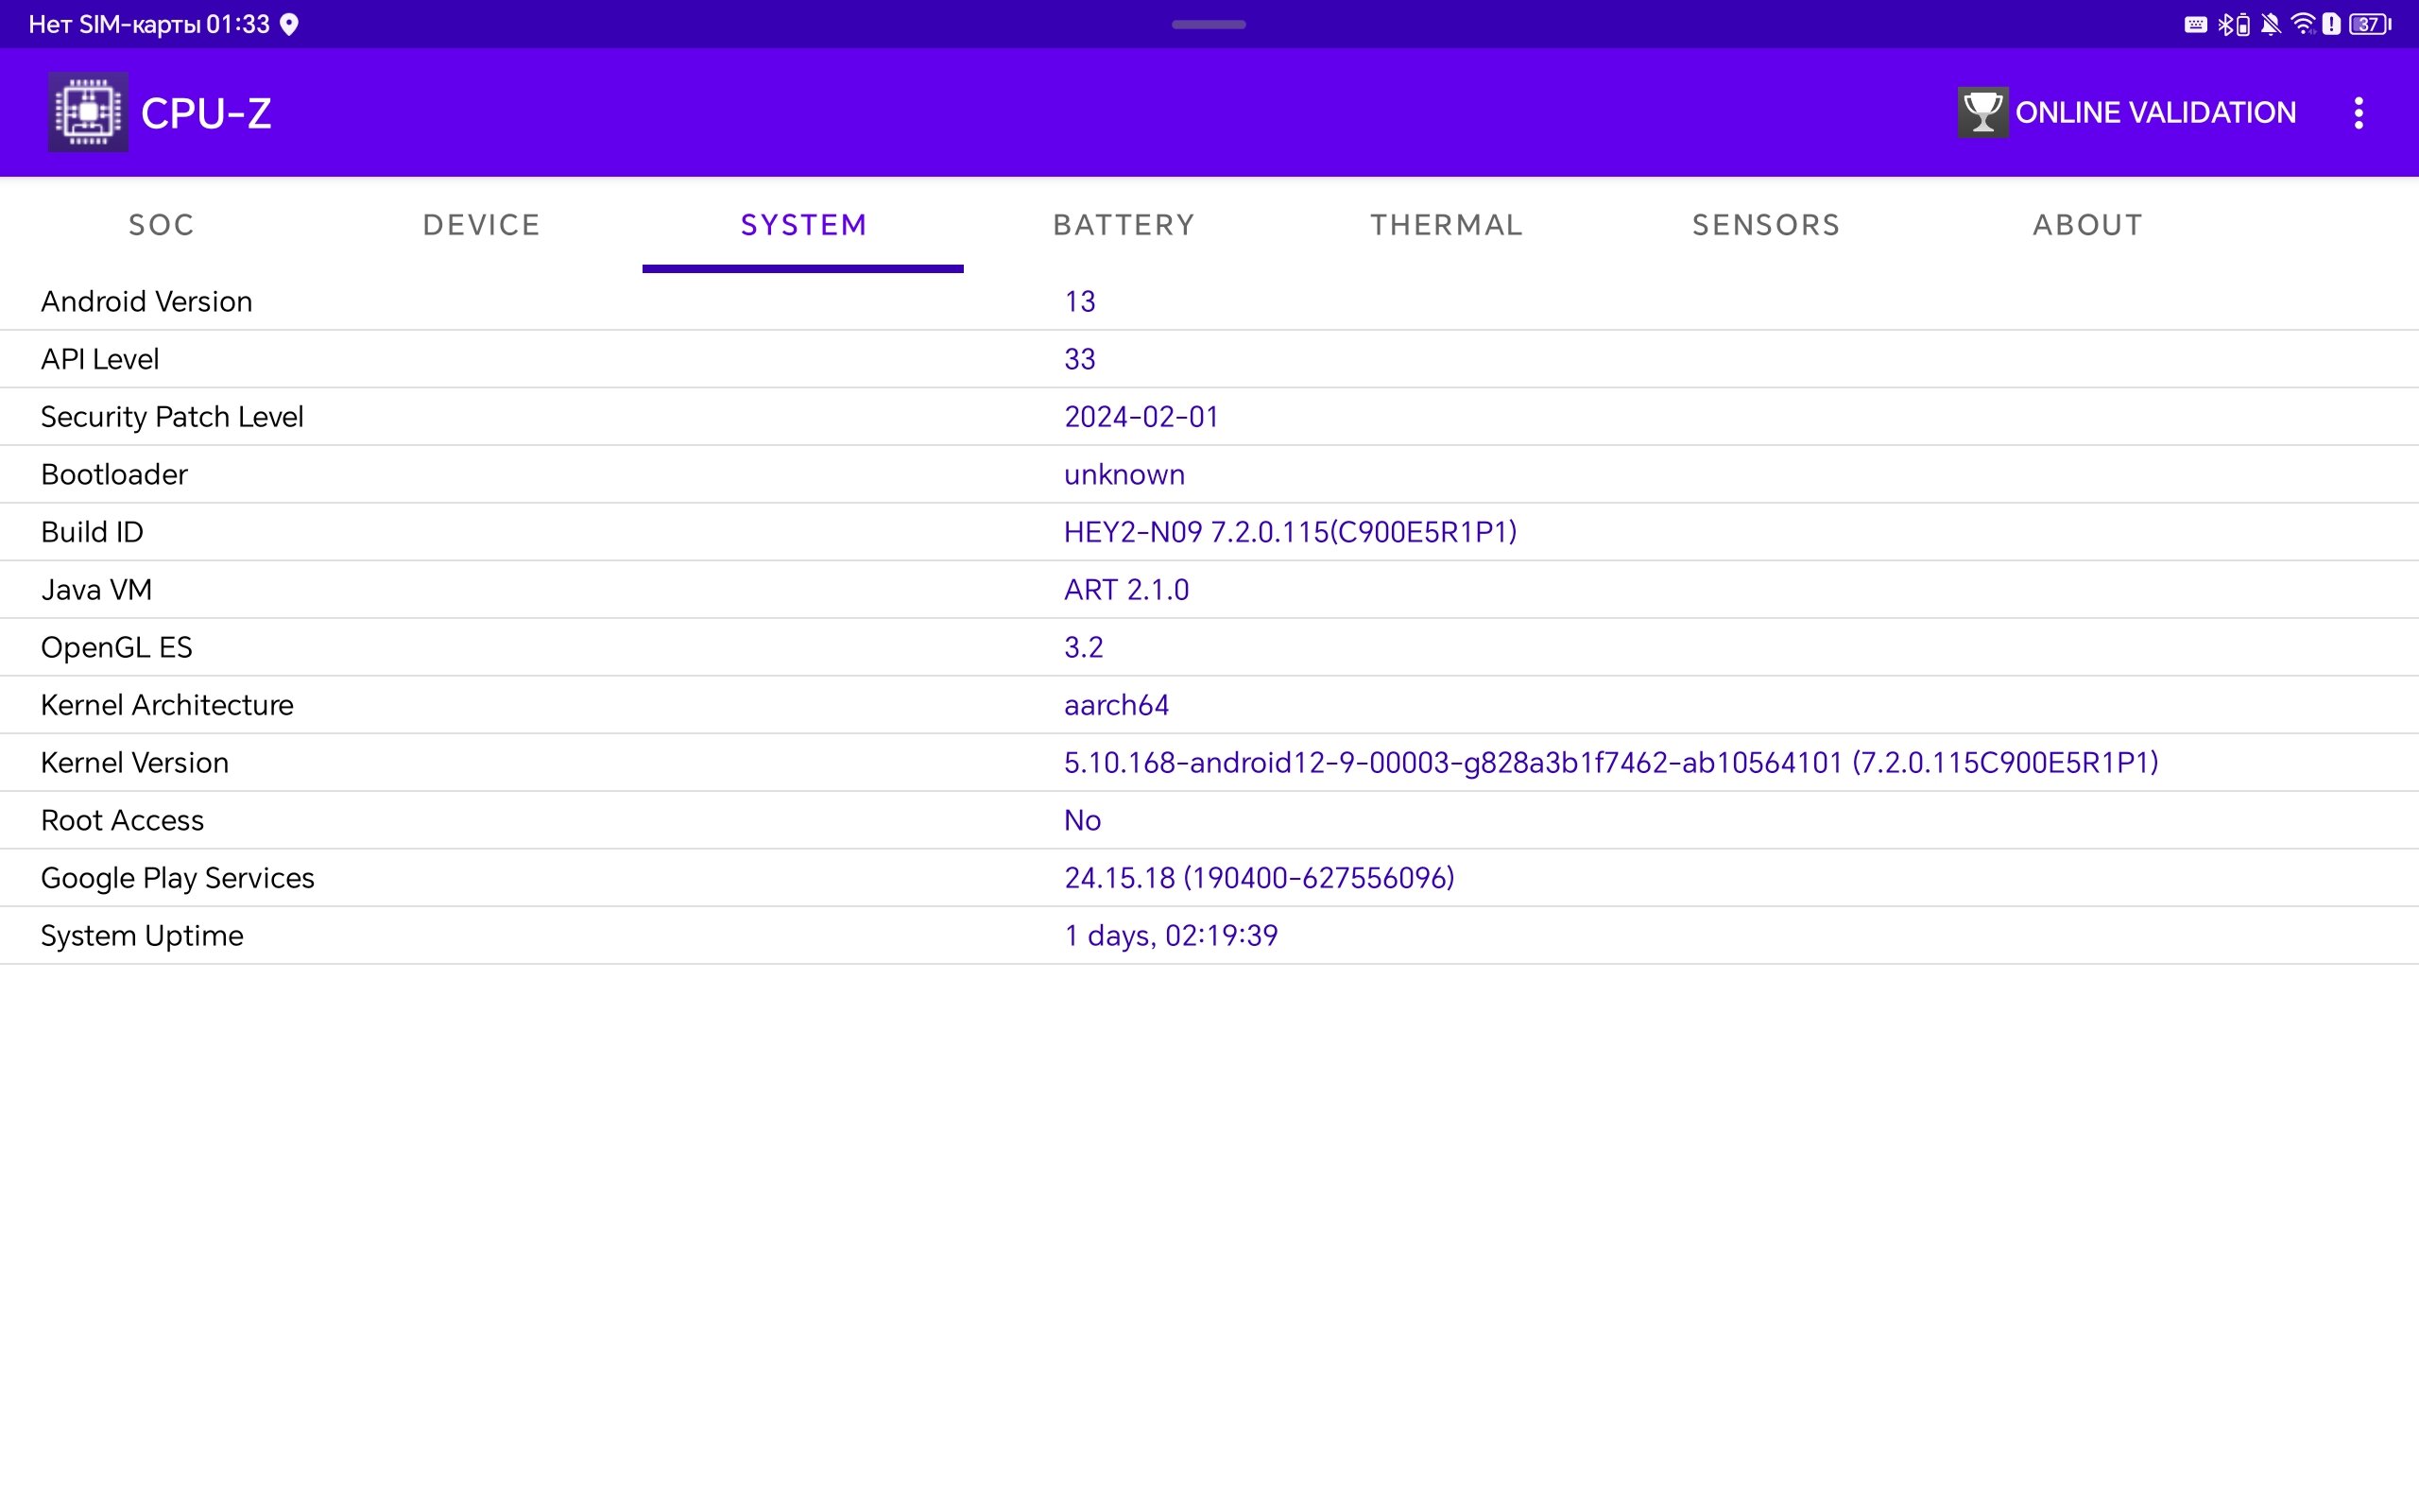Switch to the SOC tab

161,225
